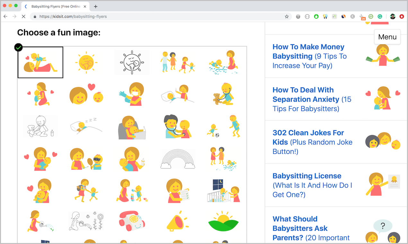Pick the outline girl watering flowers image
The image size is (408, 244).
86,221
